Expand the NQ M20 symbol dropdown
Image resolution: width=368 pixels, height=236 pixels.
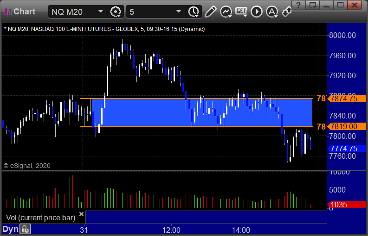point(100,12)
